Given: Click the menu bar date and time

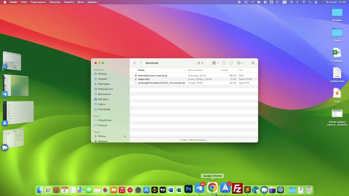Looking at the screenshot, I should 336,2.
